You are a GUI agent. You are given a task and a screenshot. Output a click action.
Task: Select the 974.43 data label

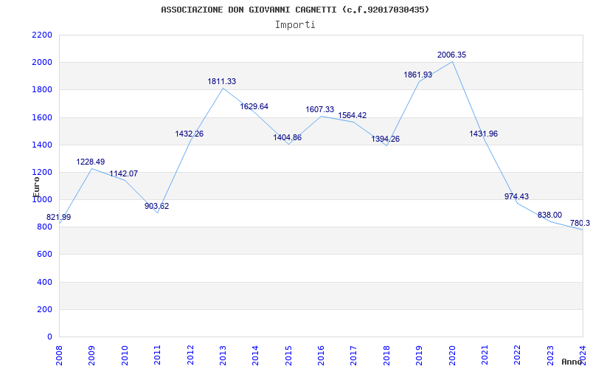[516, 196]
